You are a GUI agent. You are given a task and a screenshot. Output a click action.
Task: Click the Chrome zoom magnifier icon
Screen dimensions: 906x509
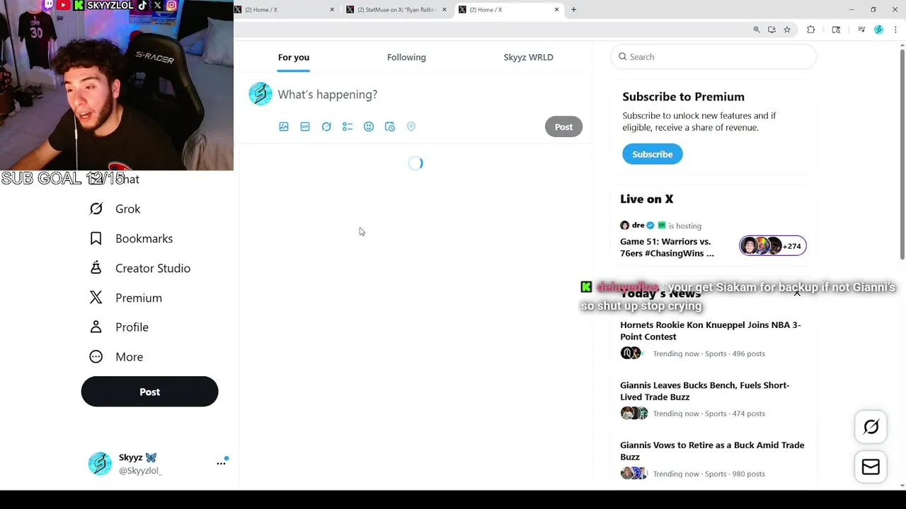click(757, 30)
